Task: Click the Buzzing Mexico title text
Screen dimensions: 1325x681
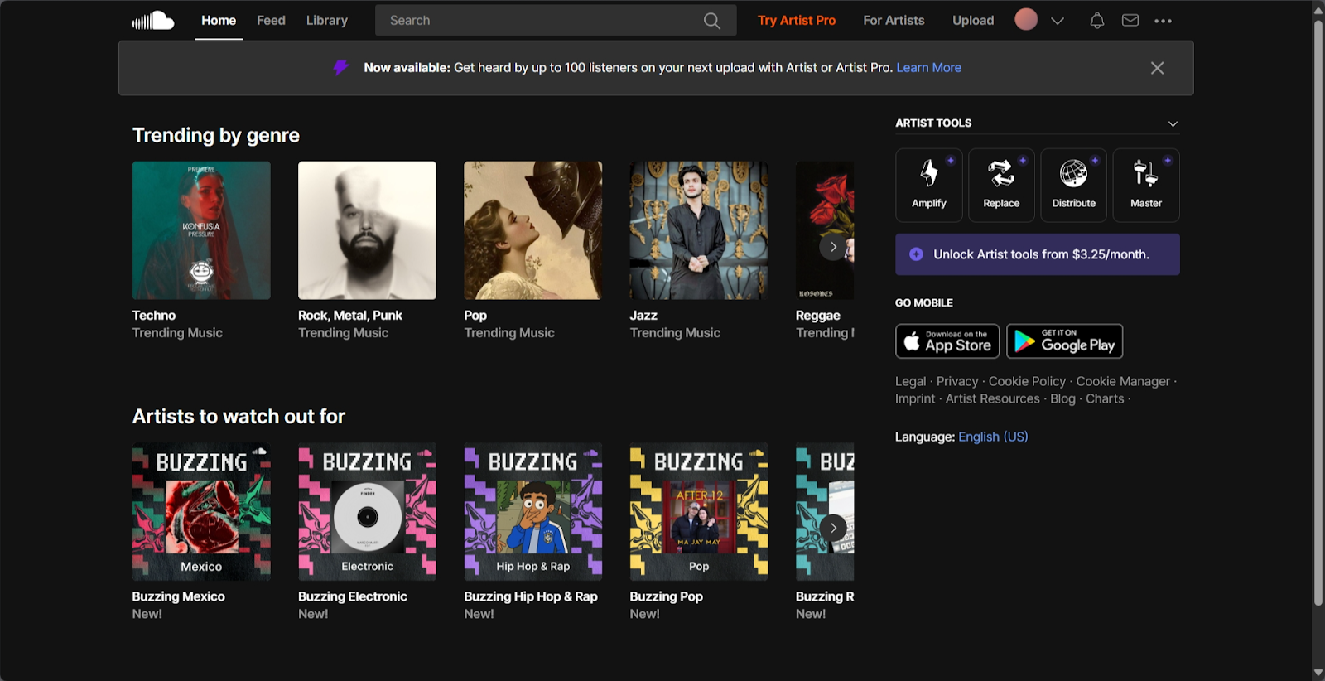Action: [x=179, y=596]
